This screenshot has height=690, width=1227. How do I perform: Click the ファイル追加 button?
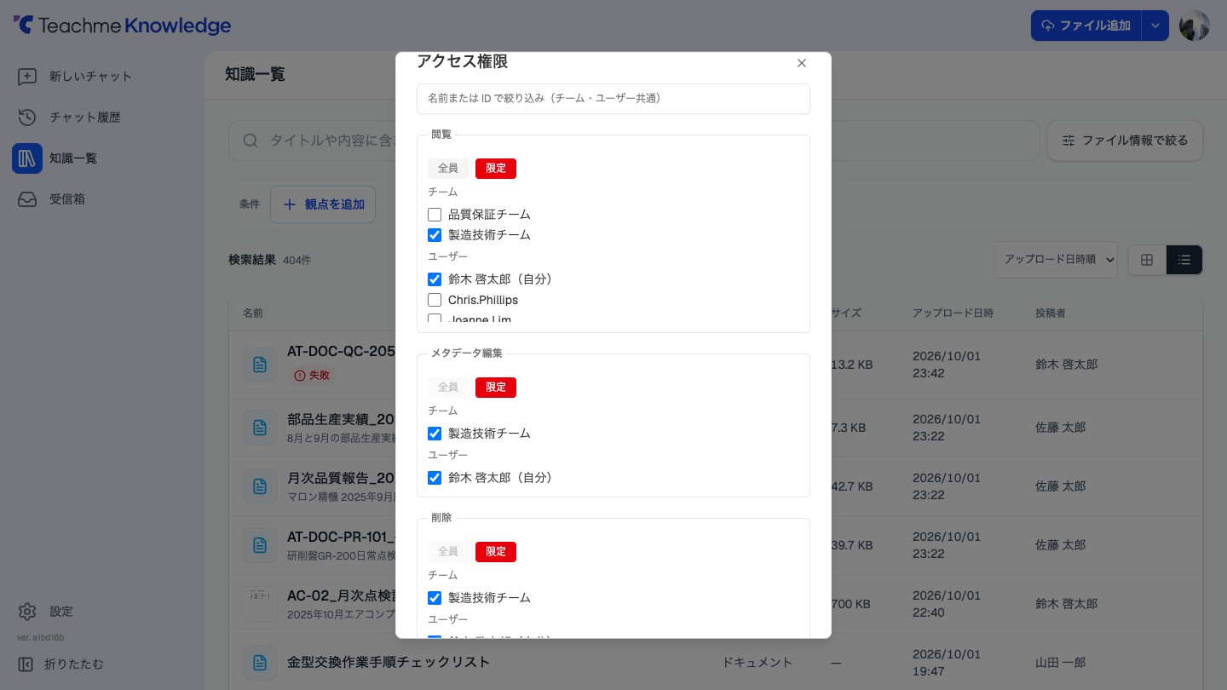[x=1086, y=26]
